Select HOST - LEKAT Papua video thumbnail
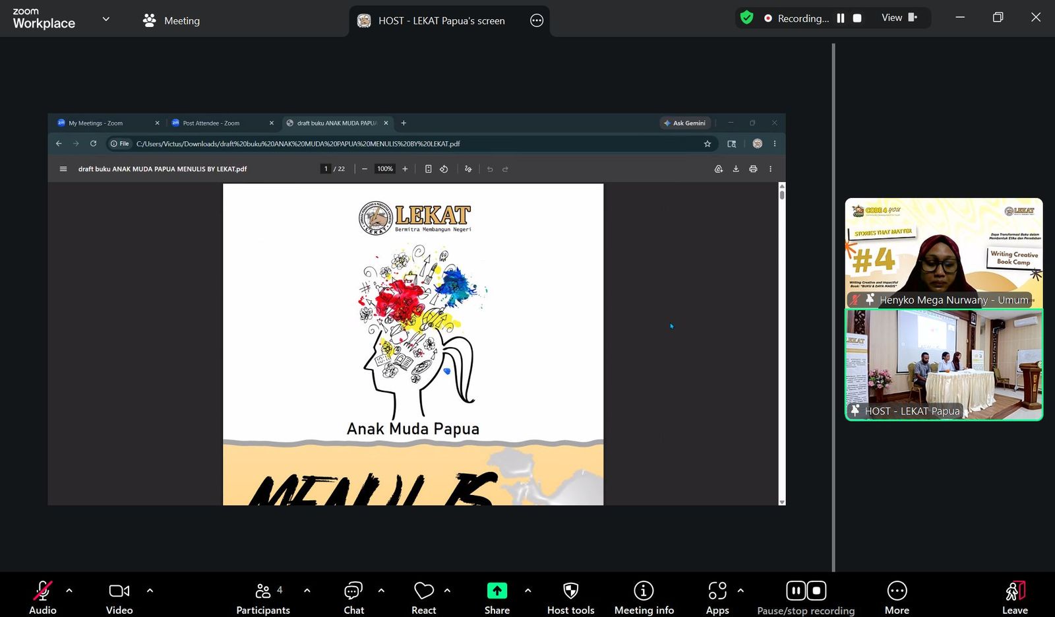The width and height of the screenshot is (1055, 617). (x=944, y=365)
